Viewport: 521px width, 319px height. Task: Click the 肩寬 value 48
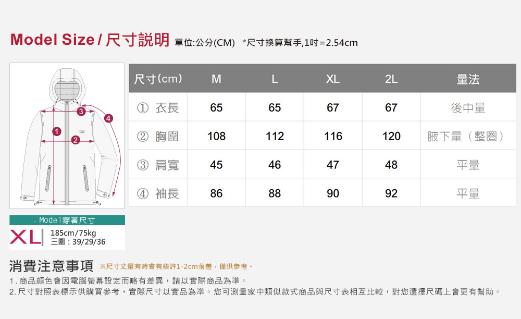pyautogui.click(x=391, y=165)
